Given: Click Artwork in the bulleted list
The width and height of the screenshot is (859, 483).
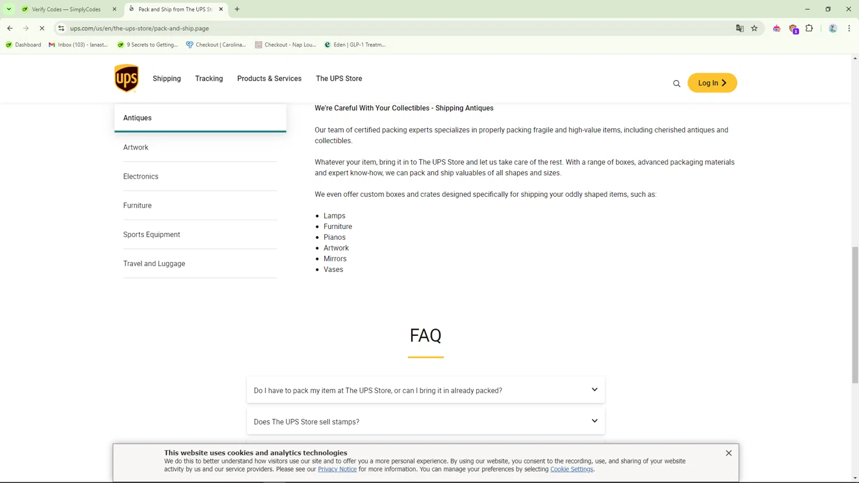Looking at the screenshot, I should pyautogui.click(x=336, y=248).
